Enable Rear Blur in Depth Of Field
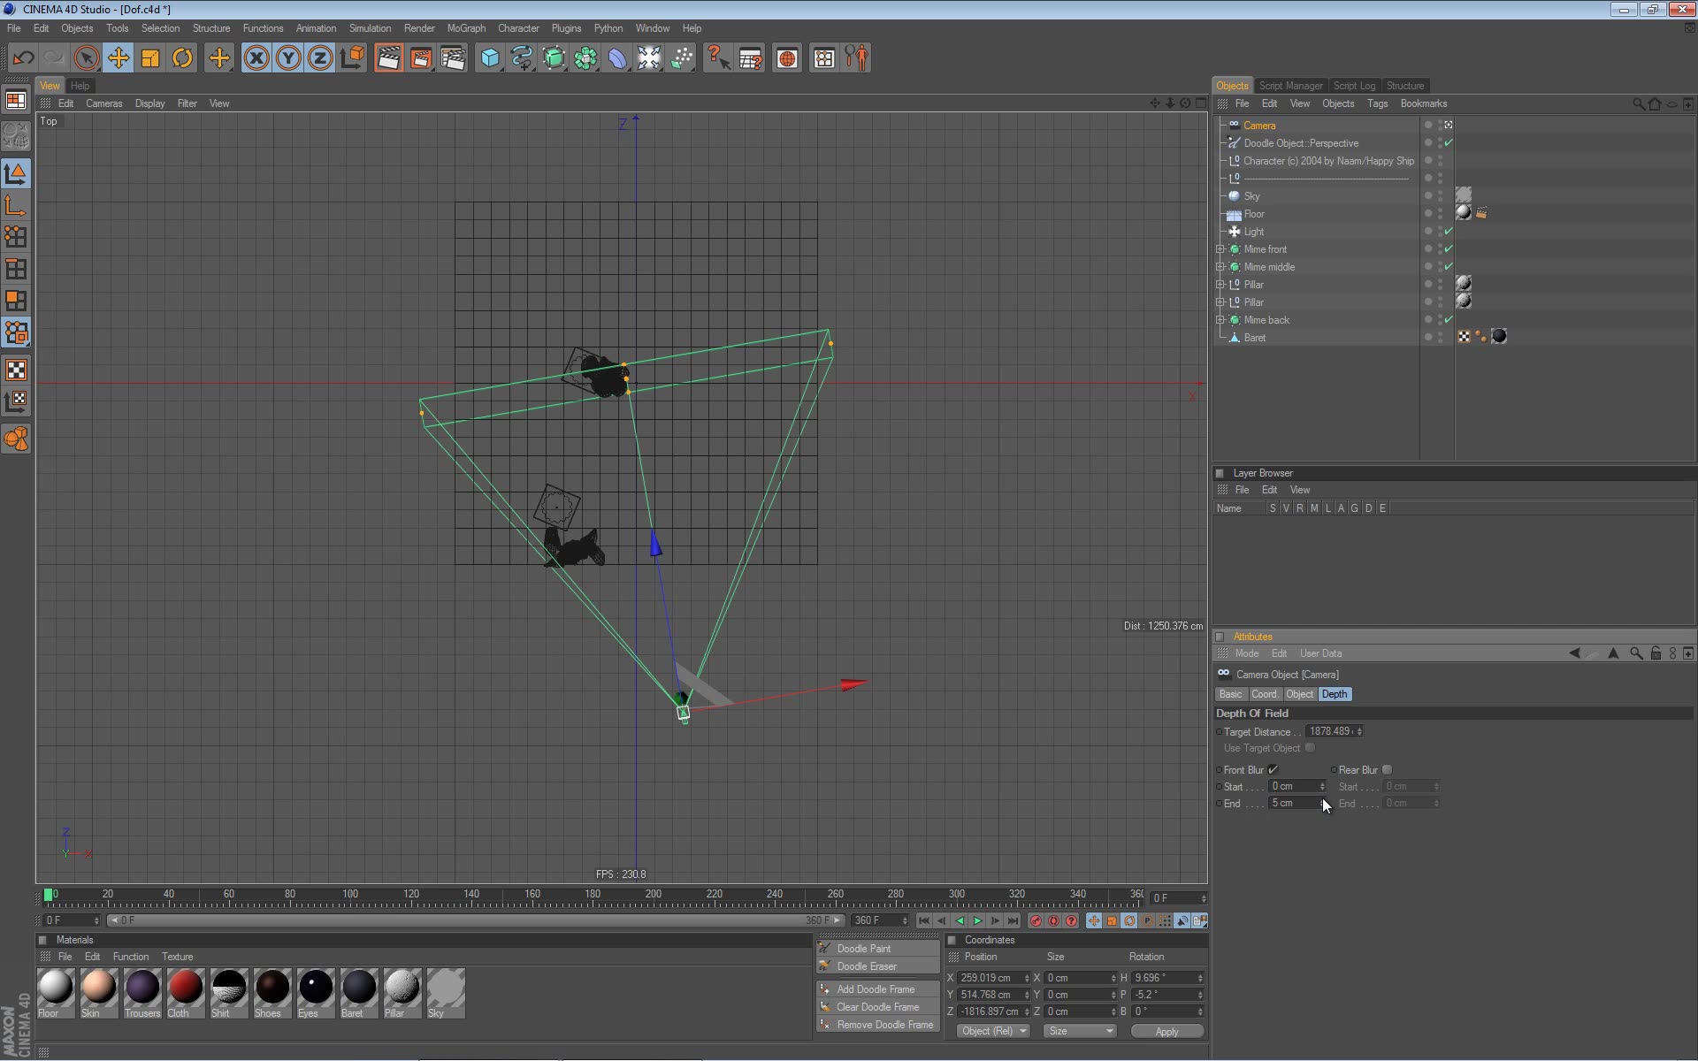Image resolution: width=1698 pixels, height=1061 pixels. (1387, 769)
